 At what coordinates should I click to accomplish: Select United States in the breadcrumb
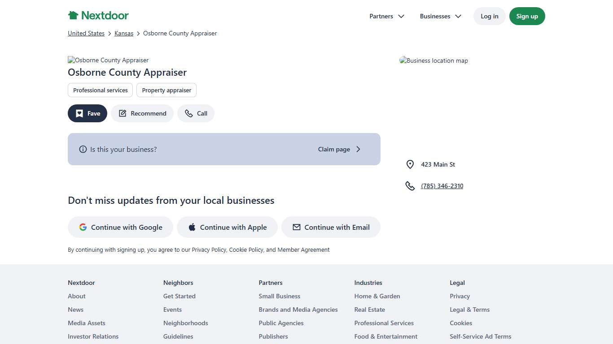tap(86, 33)
